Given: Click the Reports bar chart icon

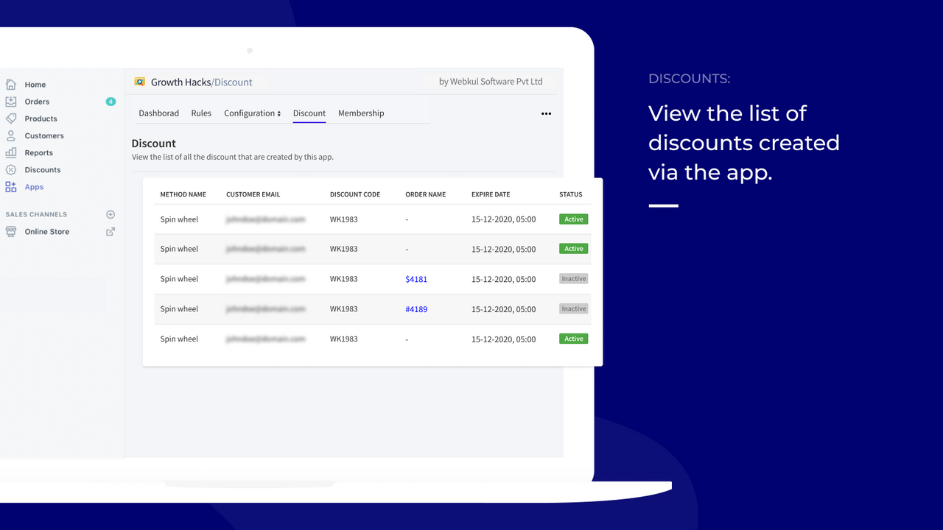Looking at the screenshot, I should coord(11,152).
